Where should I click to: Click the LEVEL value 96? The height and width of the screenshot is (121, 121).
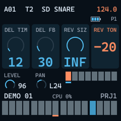(22, 86)
